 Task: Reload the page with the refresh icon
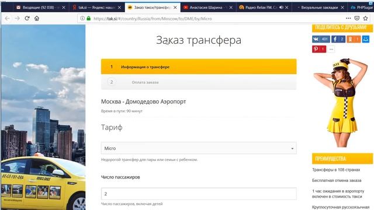(27, 18)
